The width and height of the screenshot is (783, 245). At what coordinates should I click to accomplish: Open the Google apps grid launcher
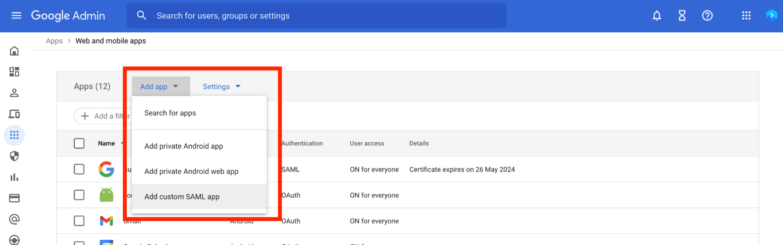click(x=746, y=15)
